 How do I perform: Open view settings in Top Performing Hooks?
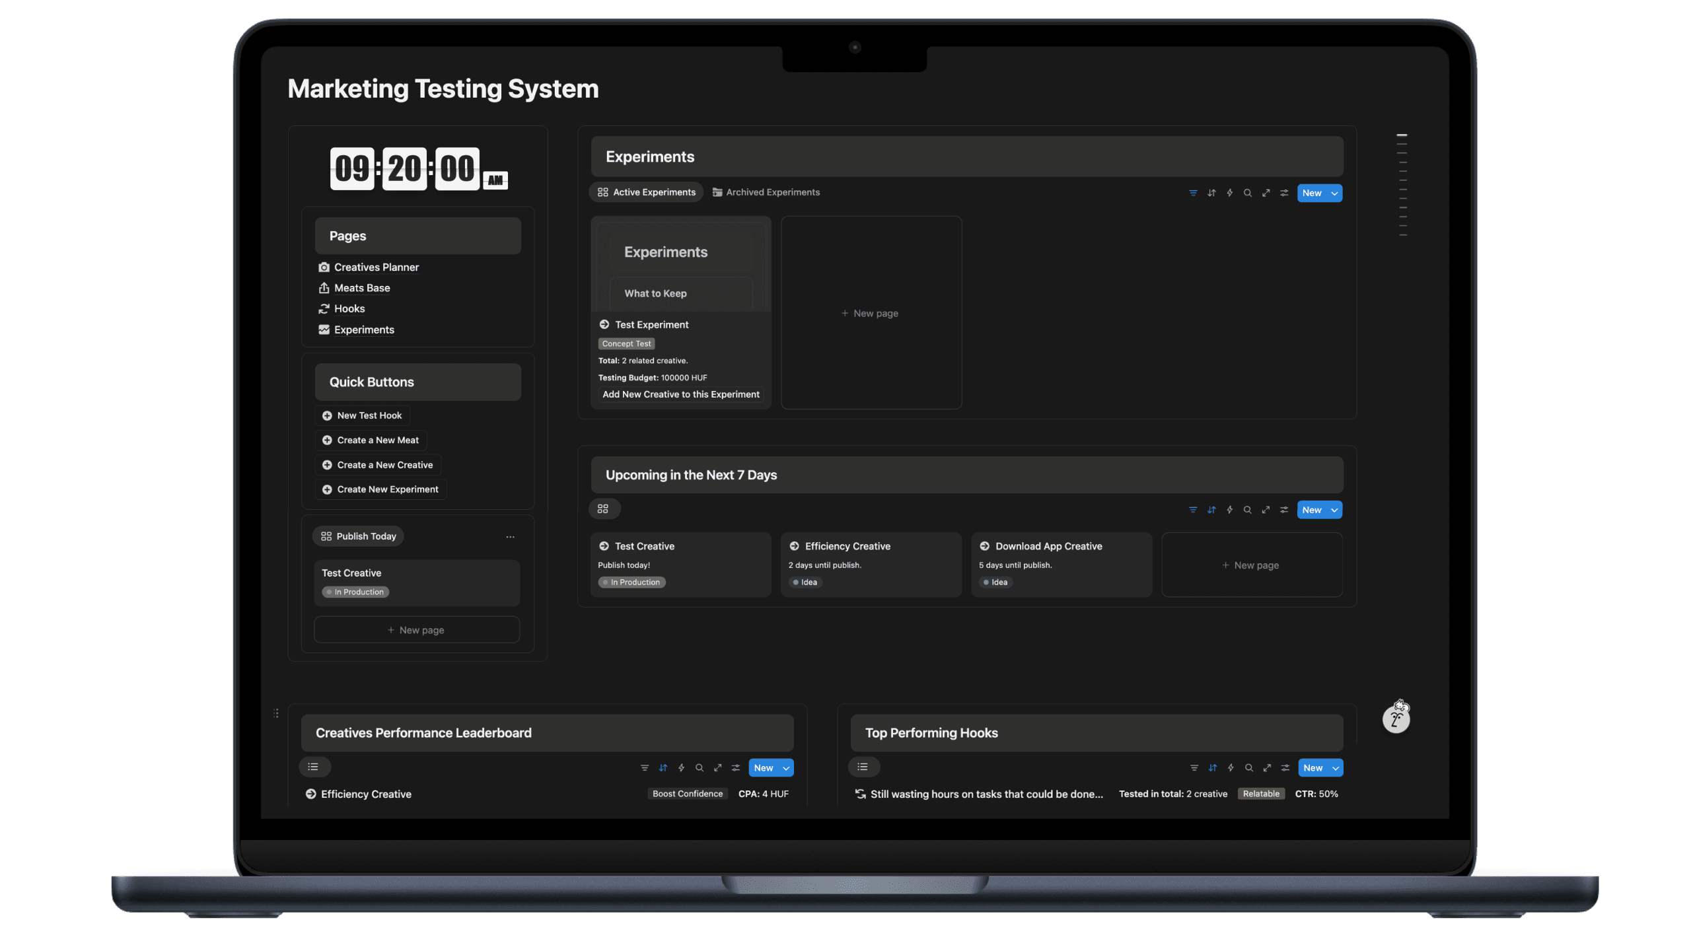pos(1285,768)
